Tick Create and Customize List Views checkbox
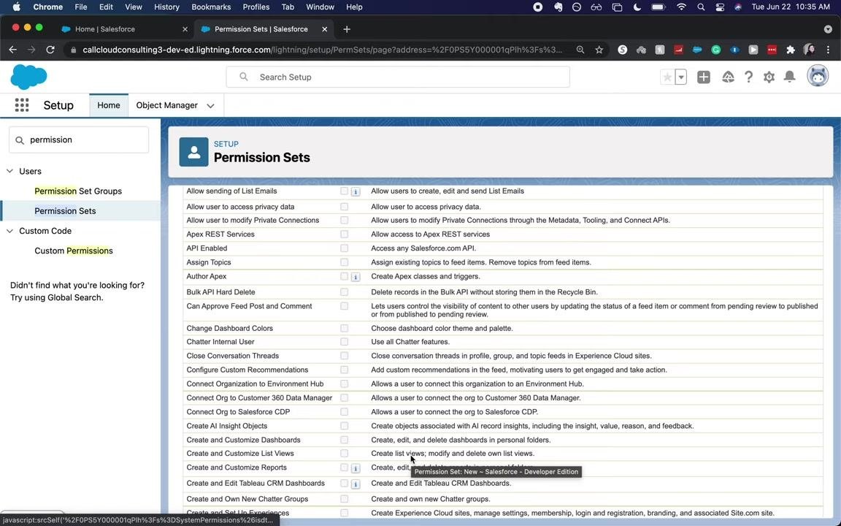Screen dimensions: 841x526 (x=345, y=454)
